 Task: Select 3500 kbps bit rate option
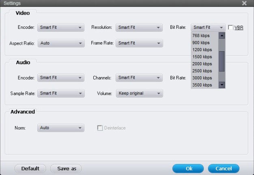coord(205,85)
